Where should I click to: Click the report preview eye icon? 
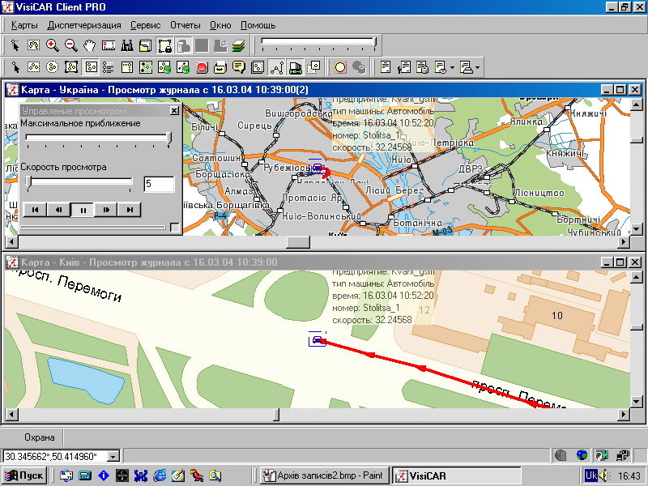[441, 67]
